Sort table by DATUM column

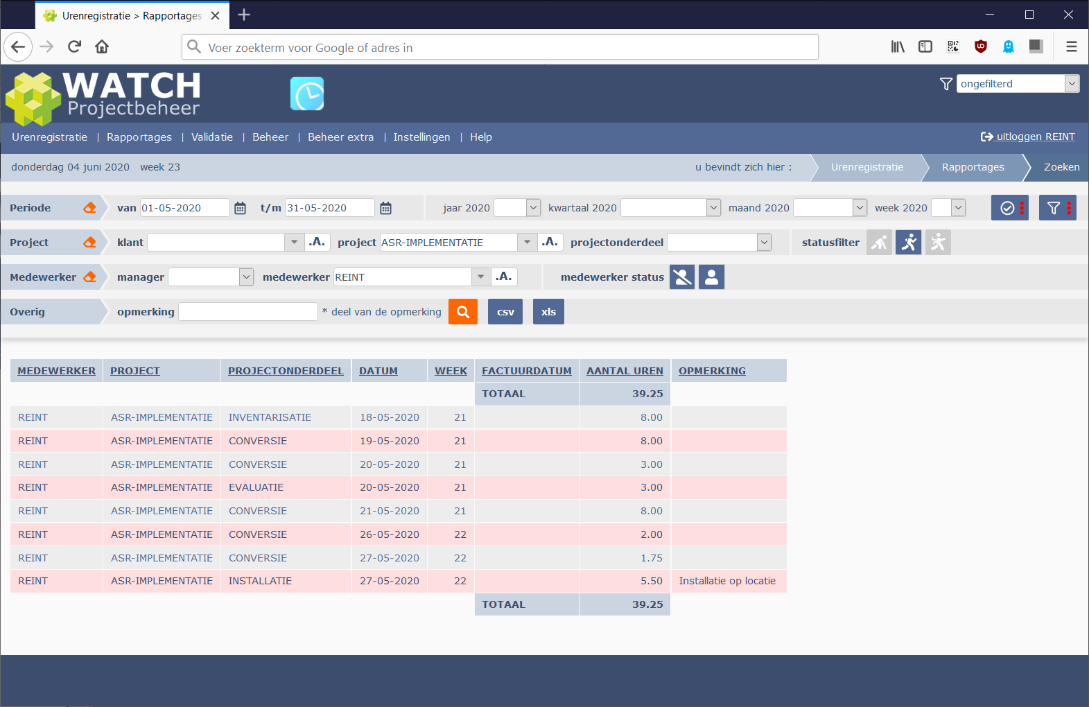point(378,371)
